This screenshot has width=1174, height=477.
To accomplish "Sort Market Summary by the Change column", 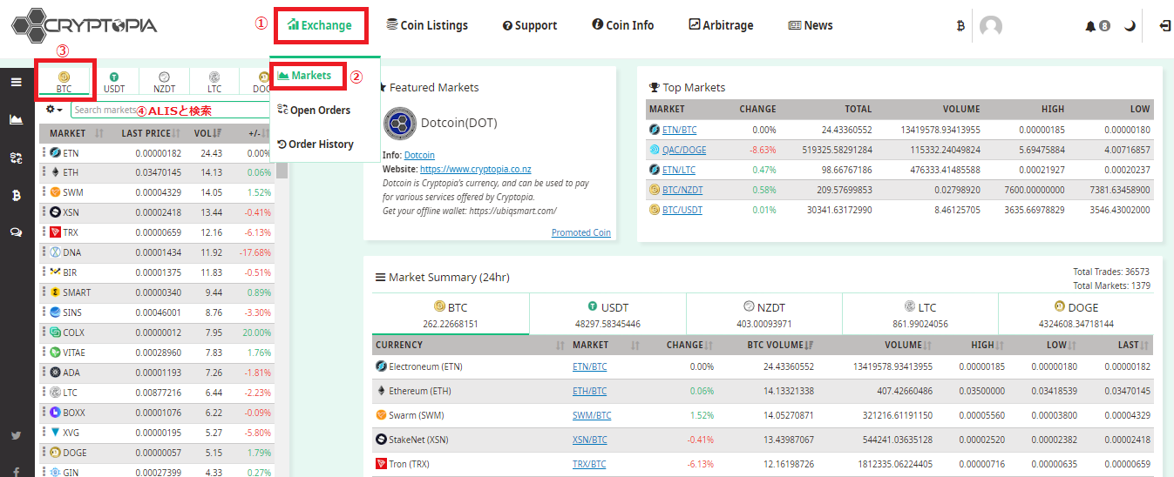I will (x=689, y=345).
